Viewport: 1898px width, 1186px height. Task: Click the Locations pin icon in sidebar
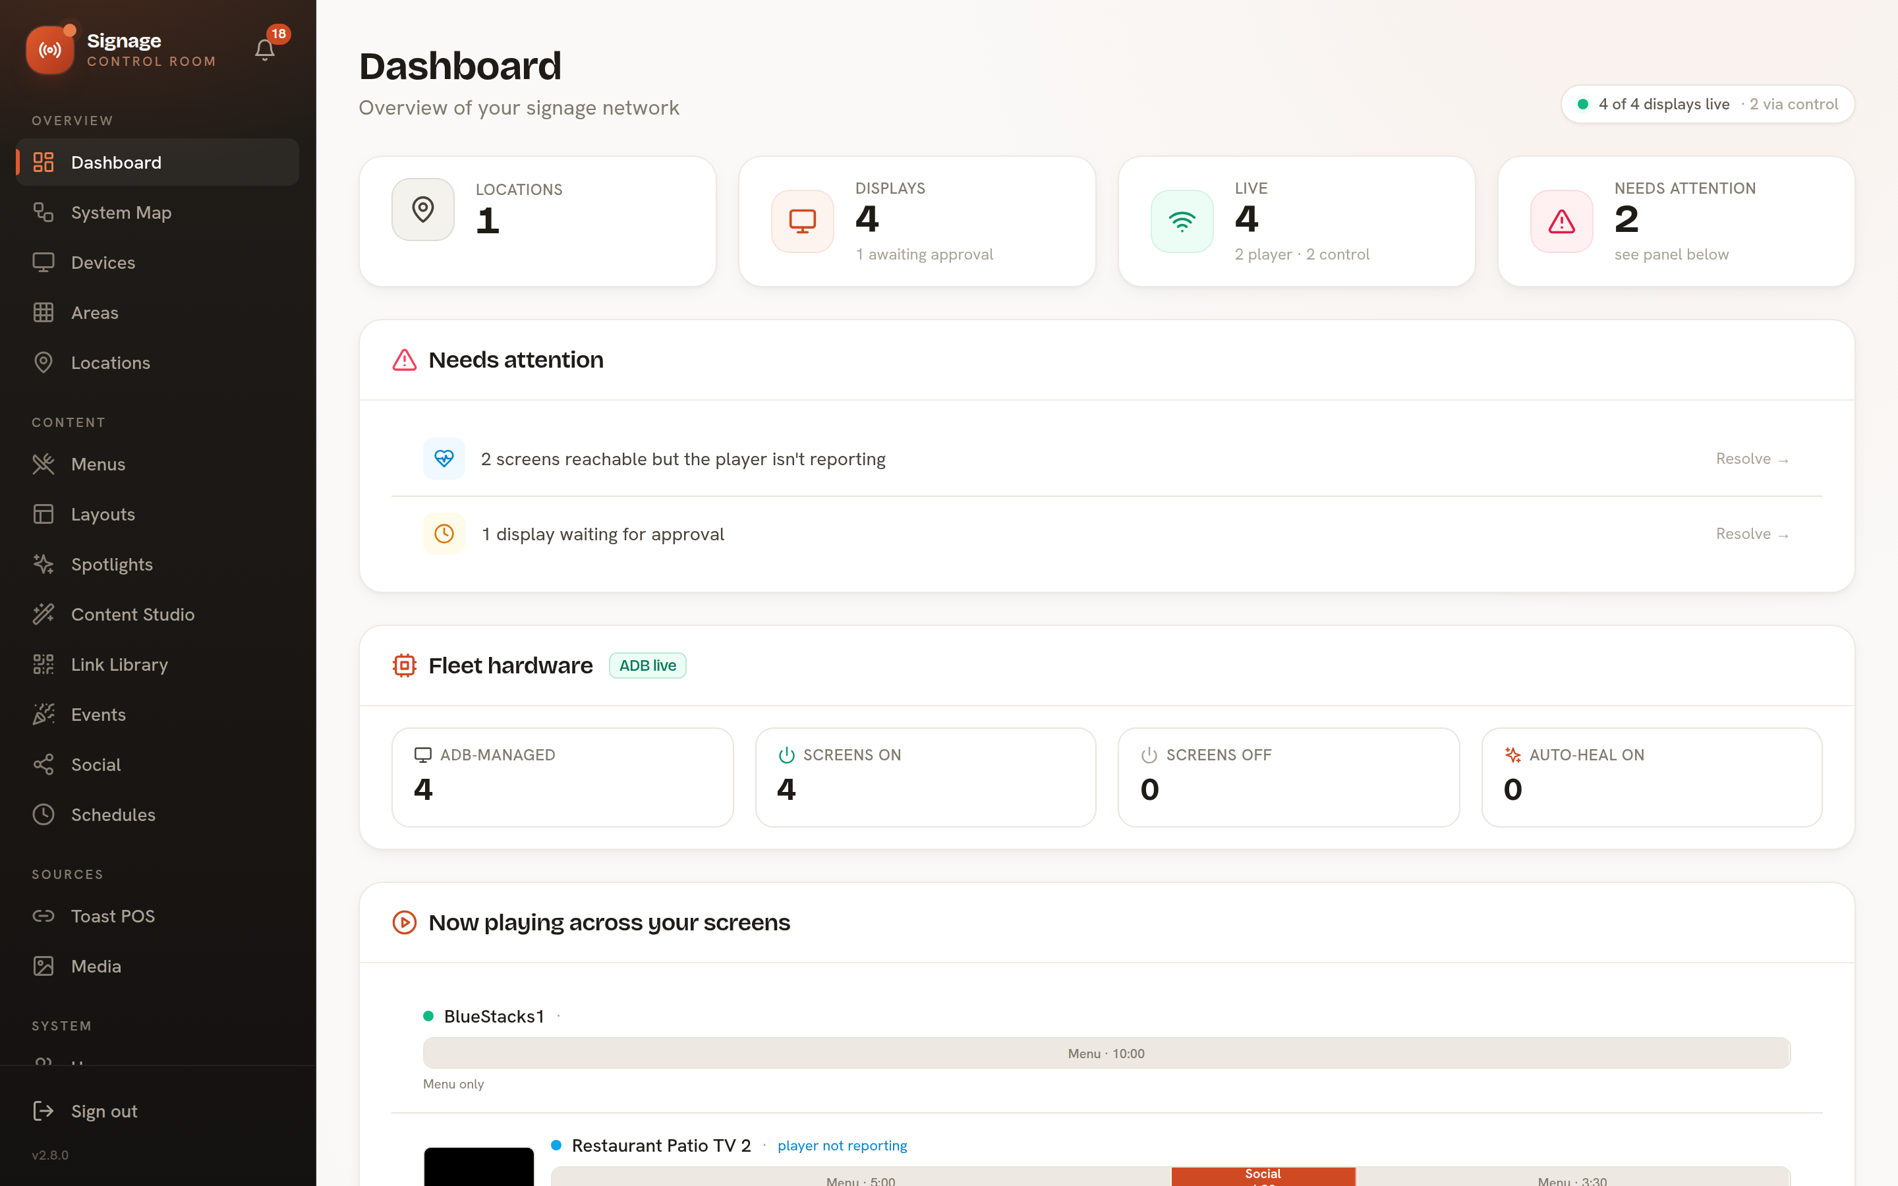pos(43,362)
